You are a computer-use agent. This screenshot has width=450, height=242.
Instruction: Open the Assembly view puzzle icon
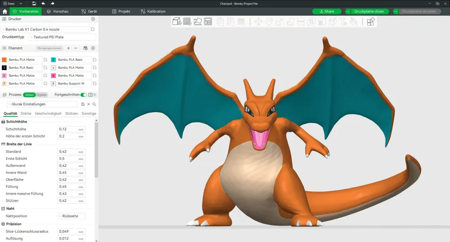click(x=371, y=22)
